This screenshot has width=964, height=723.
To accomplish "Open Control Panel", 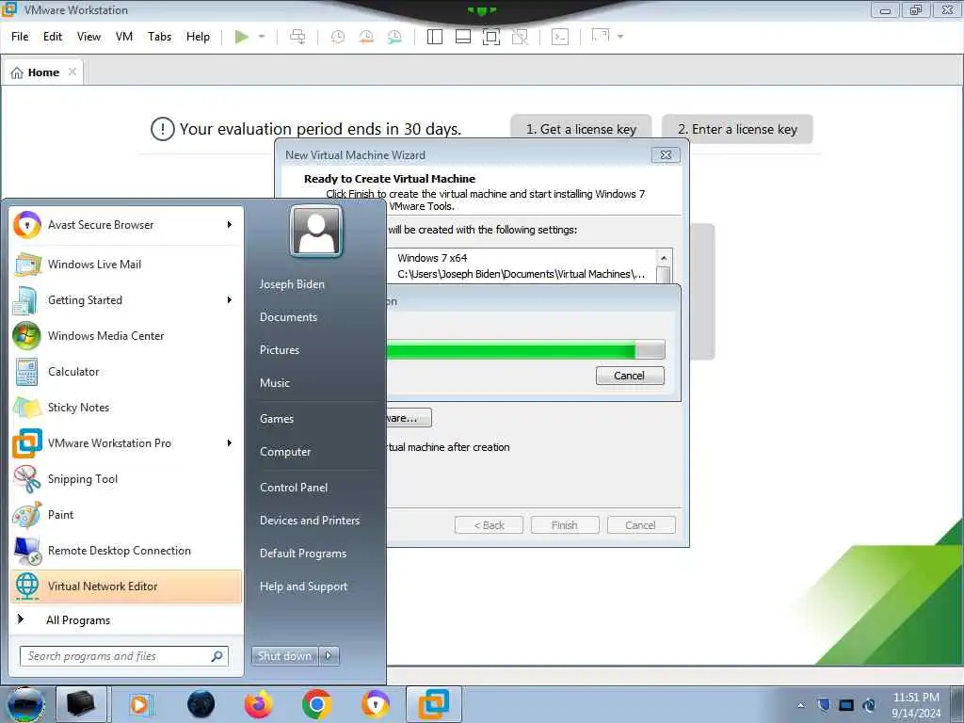I will point(294,488).
